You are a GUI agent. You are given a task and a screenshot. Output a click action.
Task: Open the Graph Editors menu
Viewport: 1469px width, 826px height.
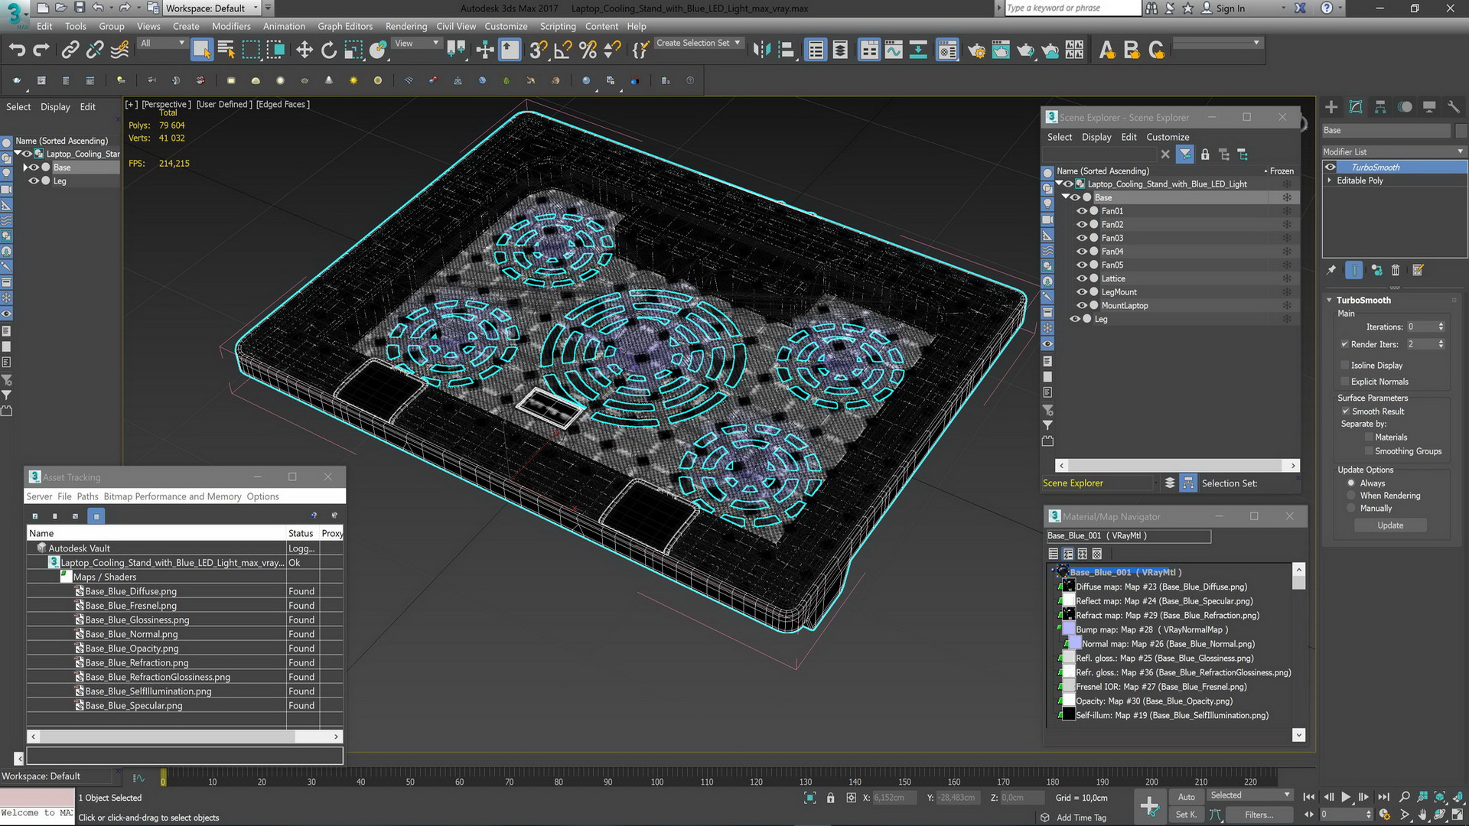pyautogui.click(x=345, y=26)
